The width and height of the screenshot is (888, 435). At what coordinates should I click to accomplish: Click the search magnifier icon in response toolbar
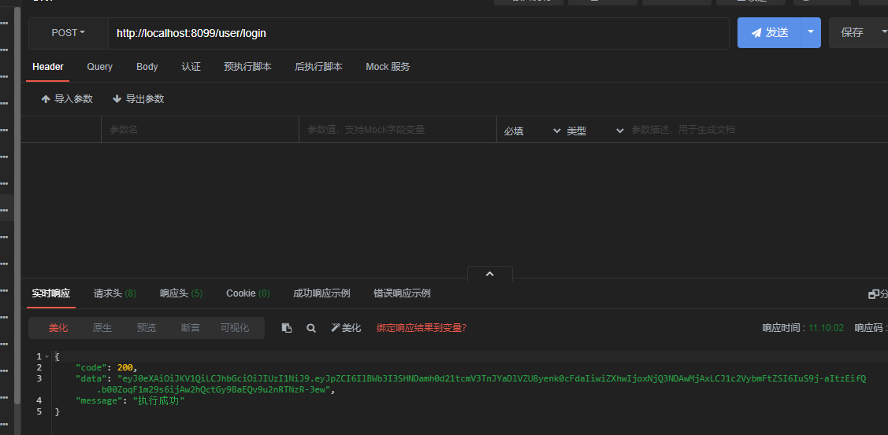[x=311, y=328]
